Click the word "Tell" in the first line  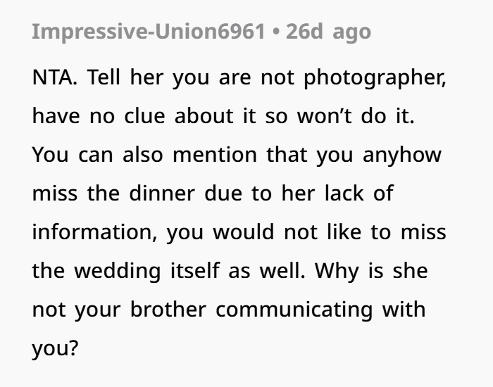[108, 77]
